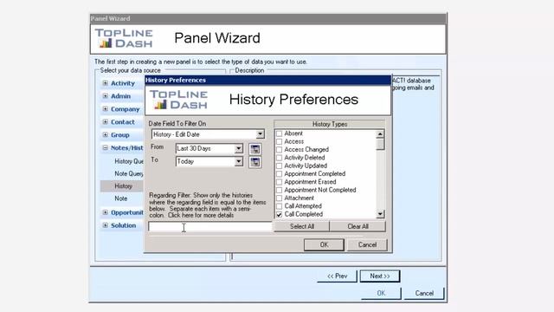
Task: Click the History Types column header
Action: 329,124
